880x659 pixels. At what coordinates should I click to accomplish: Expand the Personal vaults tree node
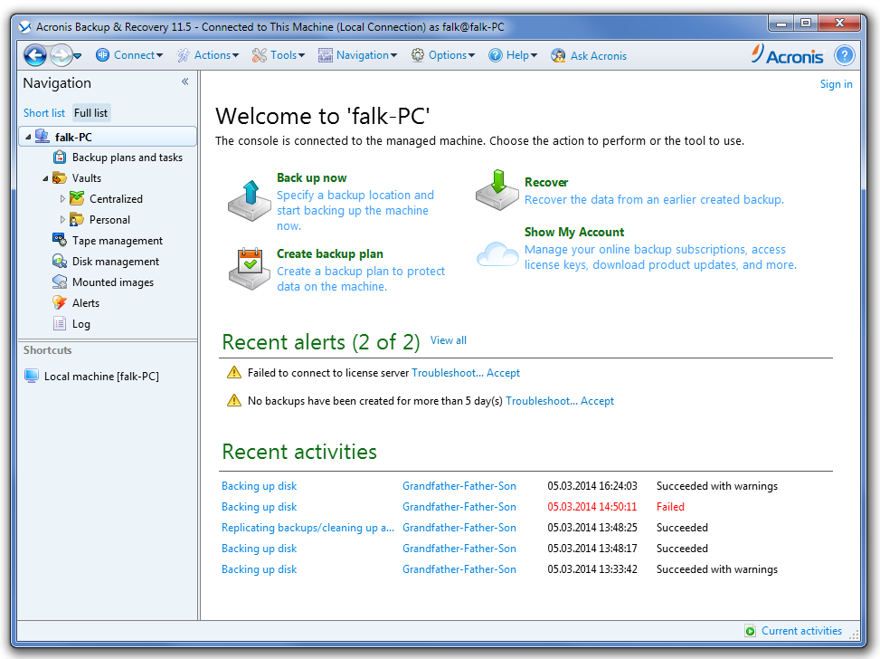[62, 220]
